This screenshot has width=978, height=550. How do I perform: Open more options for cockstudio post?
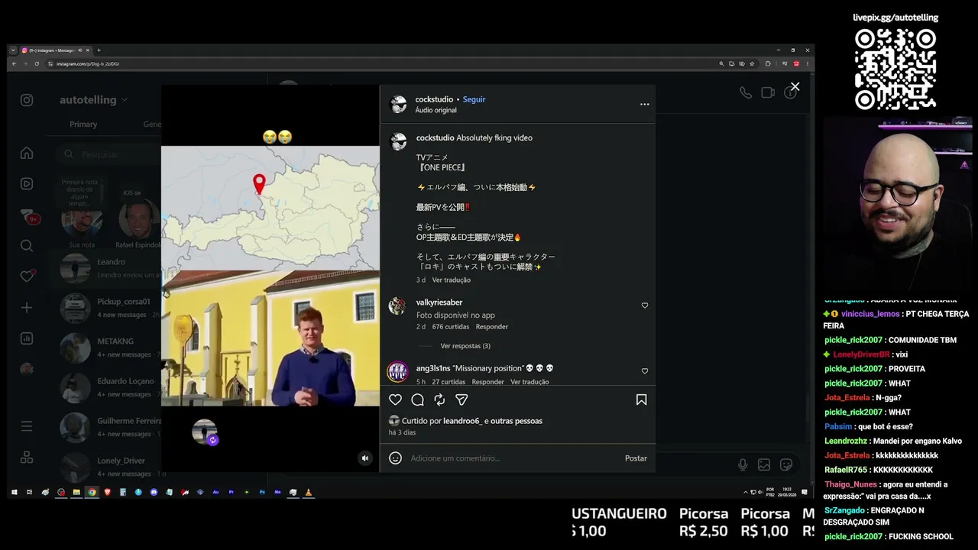point(644,104)
